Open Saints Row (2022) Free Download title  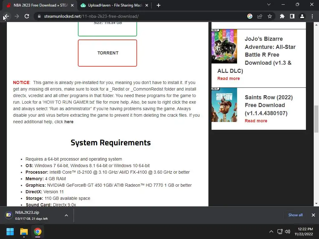269,105
